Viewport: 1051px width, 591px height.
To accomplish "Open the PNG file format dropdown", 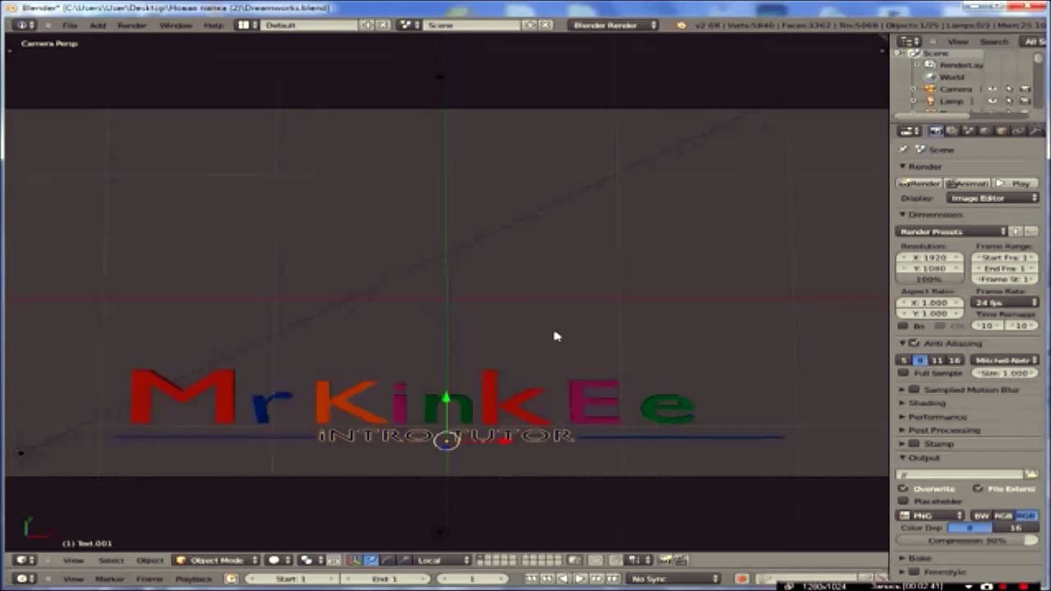I will coord(932,515).
